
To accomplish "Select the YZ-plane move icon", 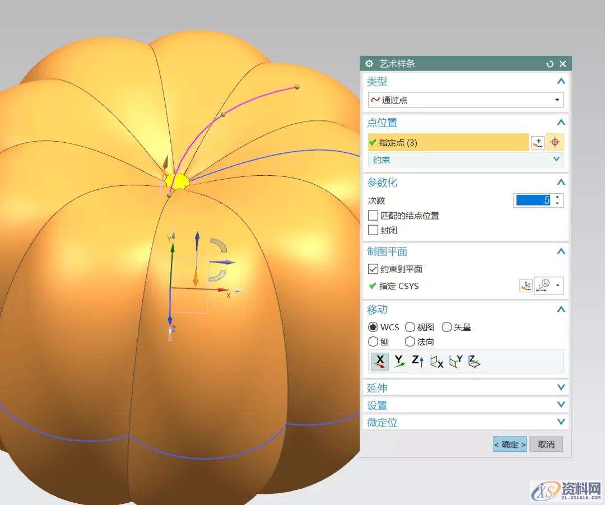I will [x=436, y=362].
